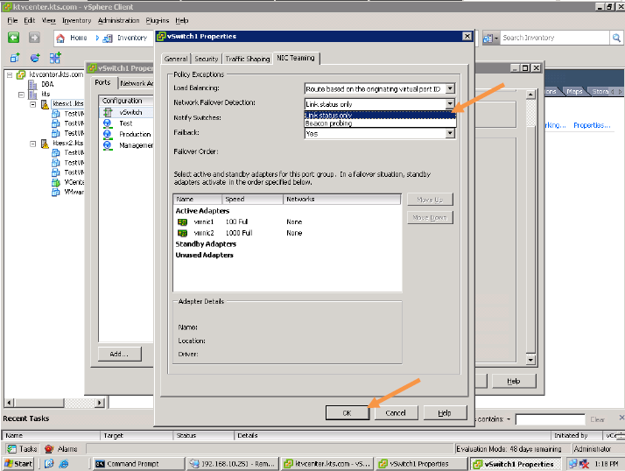Click the Networks column header in adapter list

[x=341, y=199]
